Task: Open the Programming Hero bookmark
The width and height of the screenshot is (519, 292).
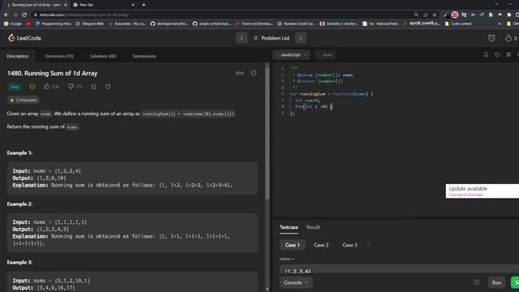Action: [53, 24]
